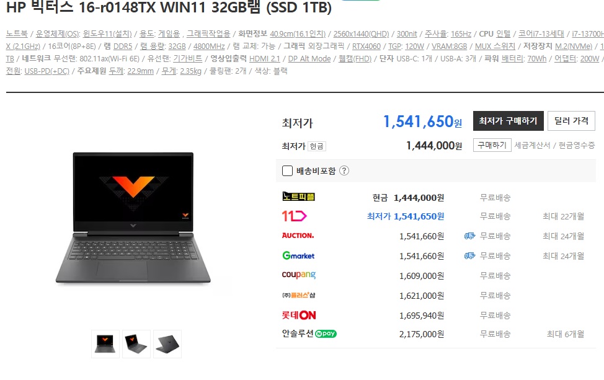This screenshot has width=604, height=380.
Task: Click the 롯데ON seller logo
Action: tap(298, 316)
